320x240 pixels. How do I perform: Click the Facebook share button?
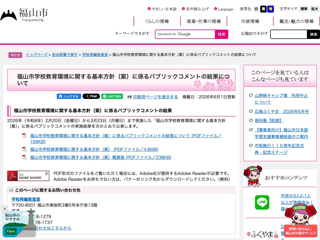pos(69,96)
